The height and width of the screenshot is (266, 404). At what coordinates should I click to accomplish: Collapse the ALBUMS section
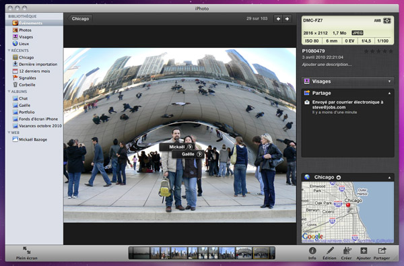click(9, 92)
